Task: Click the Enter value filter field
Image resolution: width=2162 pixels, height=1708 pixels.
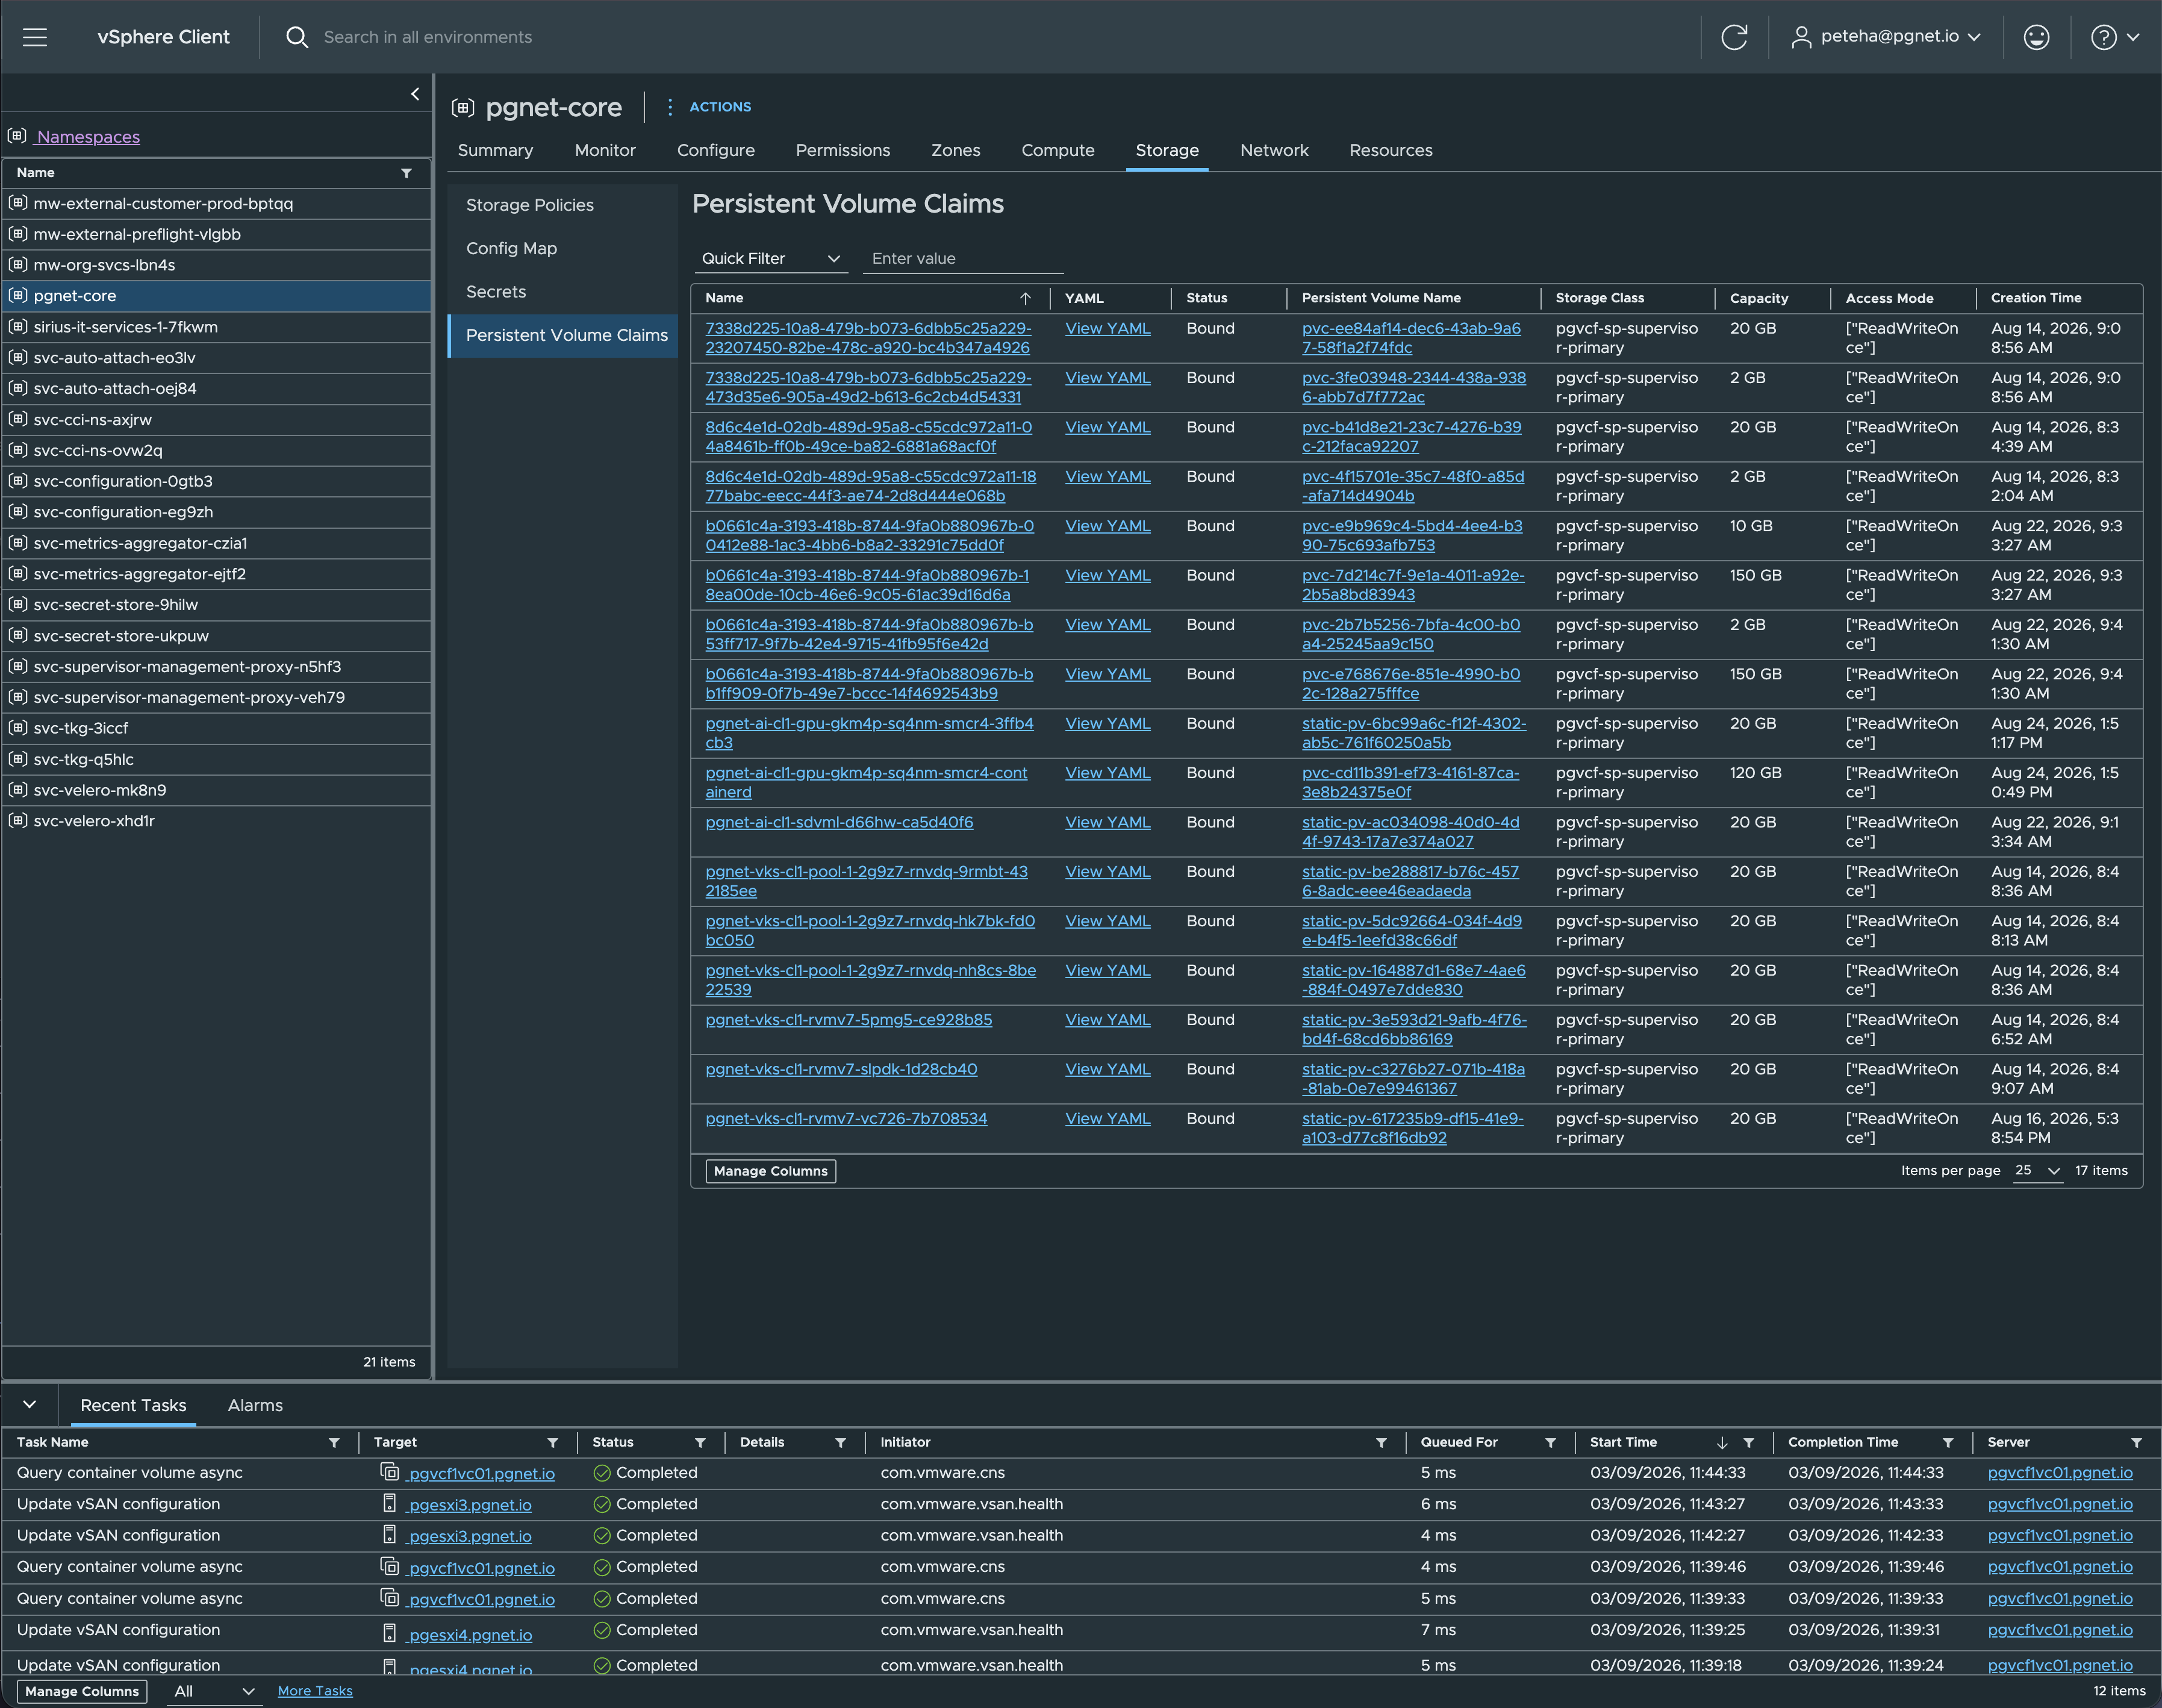Action: pyautogui.click(x=963, y=258)
